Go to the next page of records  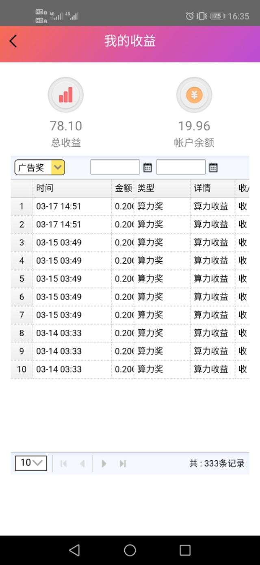coord(104,463)
